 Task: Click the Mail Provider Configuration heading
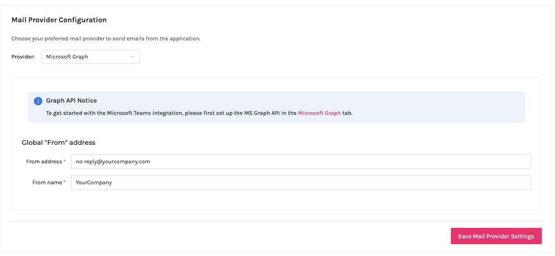[59, 20]
